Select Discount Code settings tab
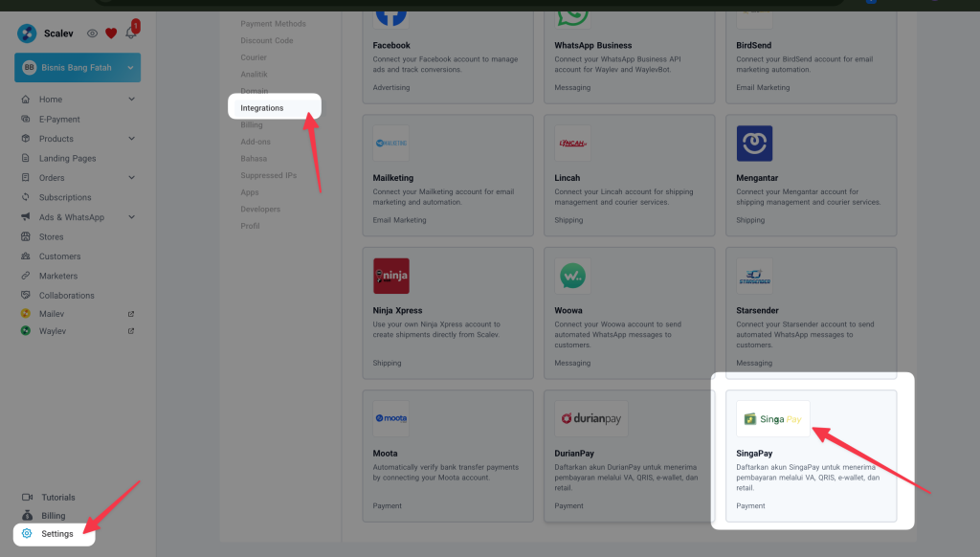 coord(267,40)
